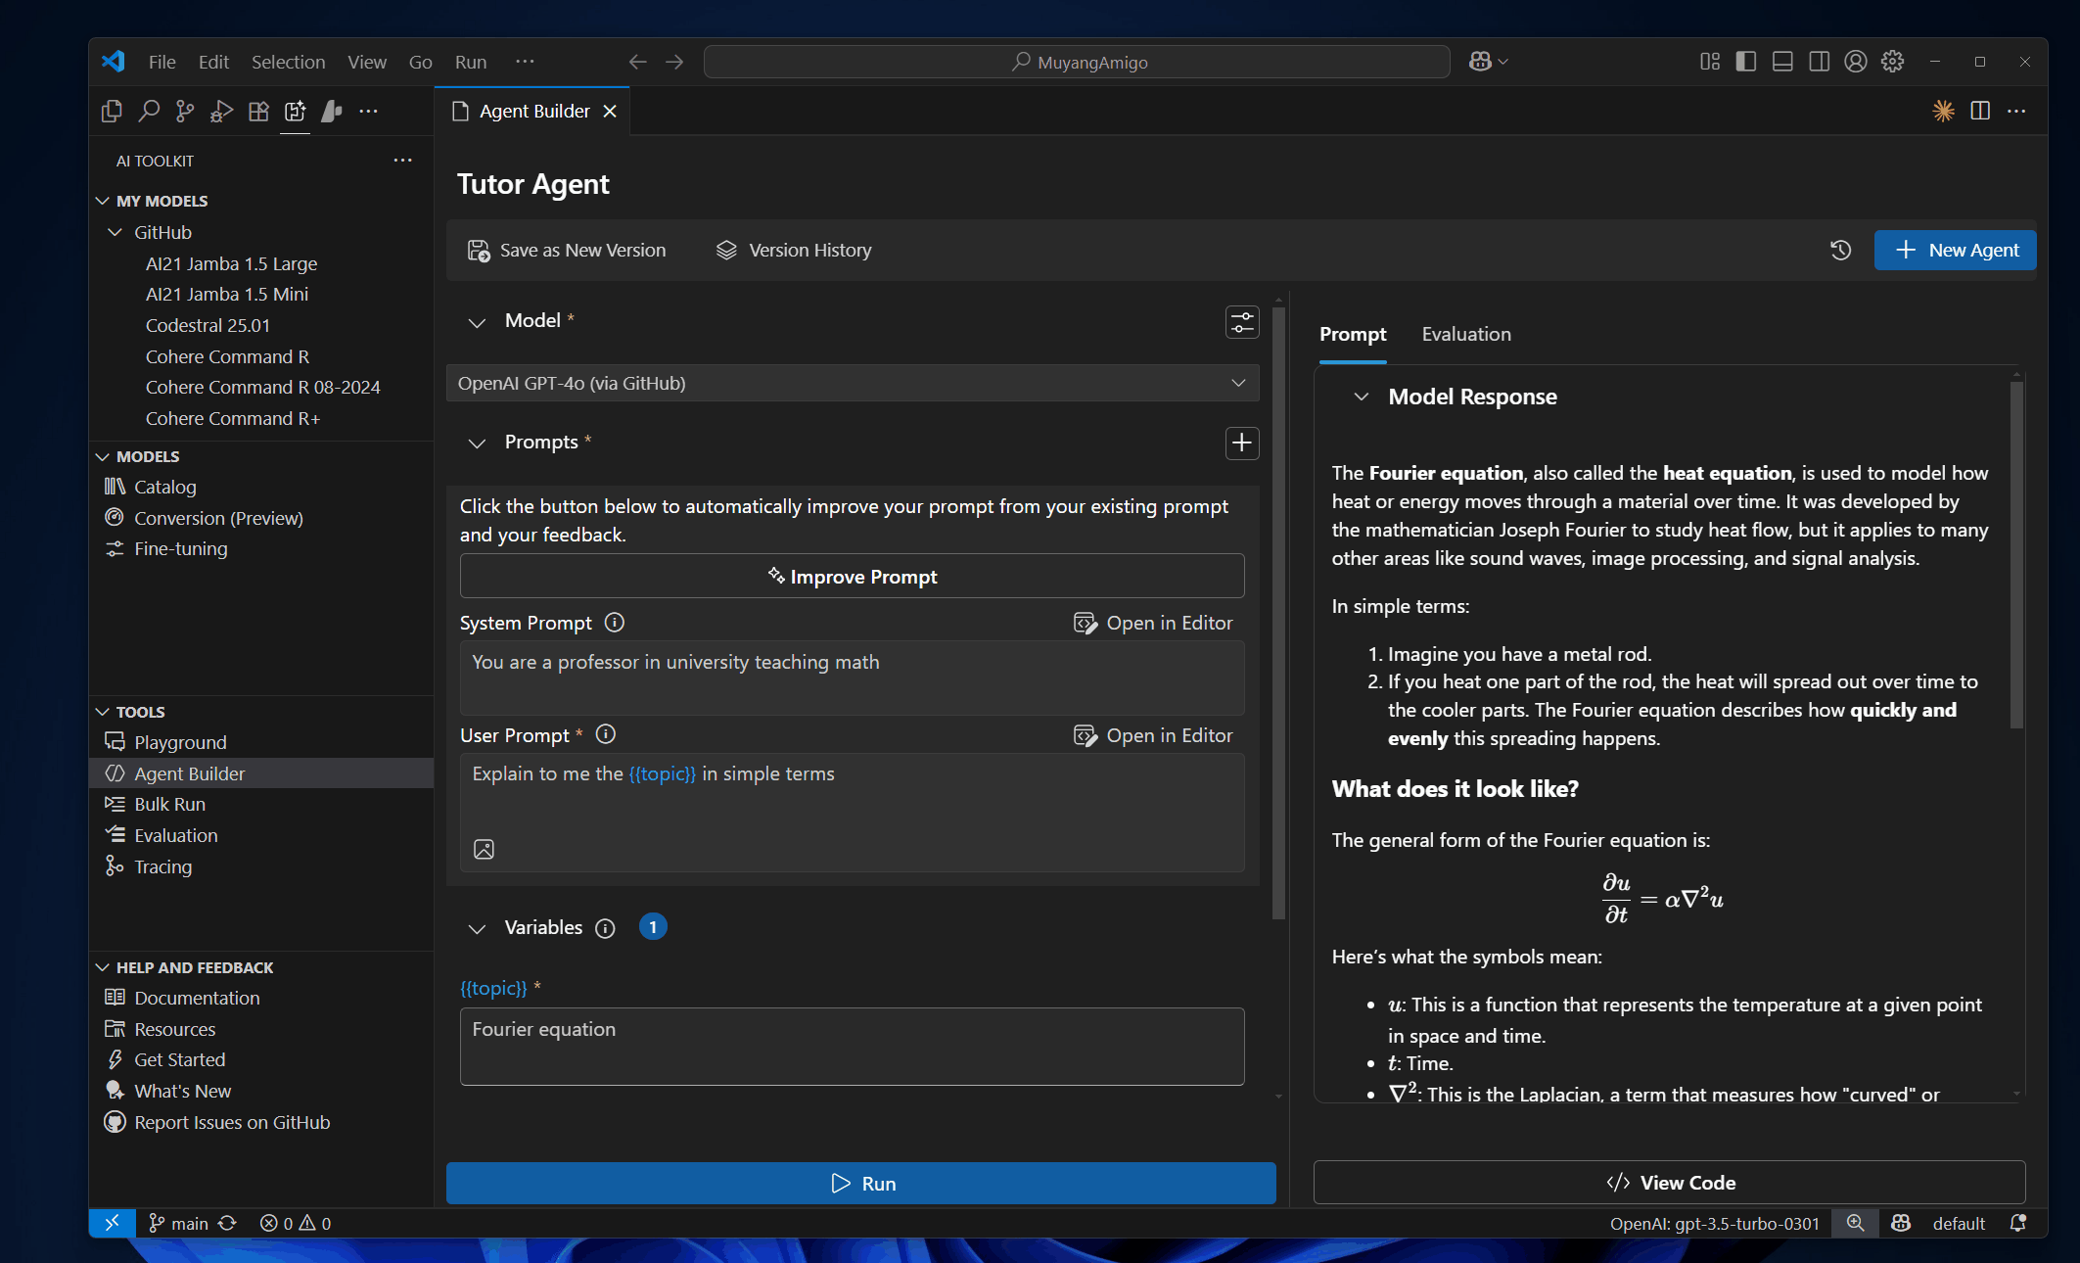Click the User Prompt info icon
This screenshot has width=2080, height=1263.
pyautogui.click(x=606, y=734)
